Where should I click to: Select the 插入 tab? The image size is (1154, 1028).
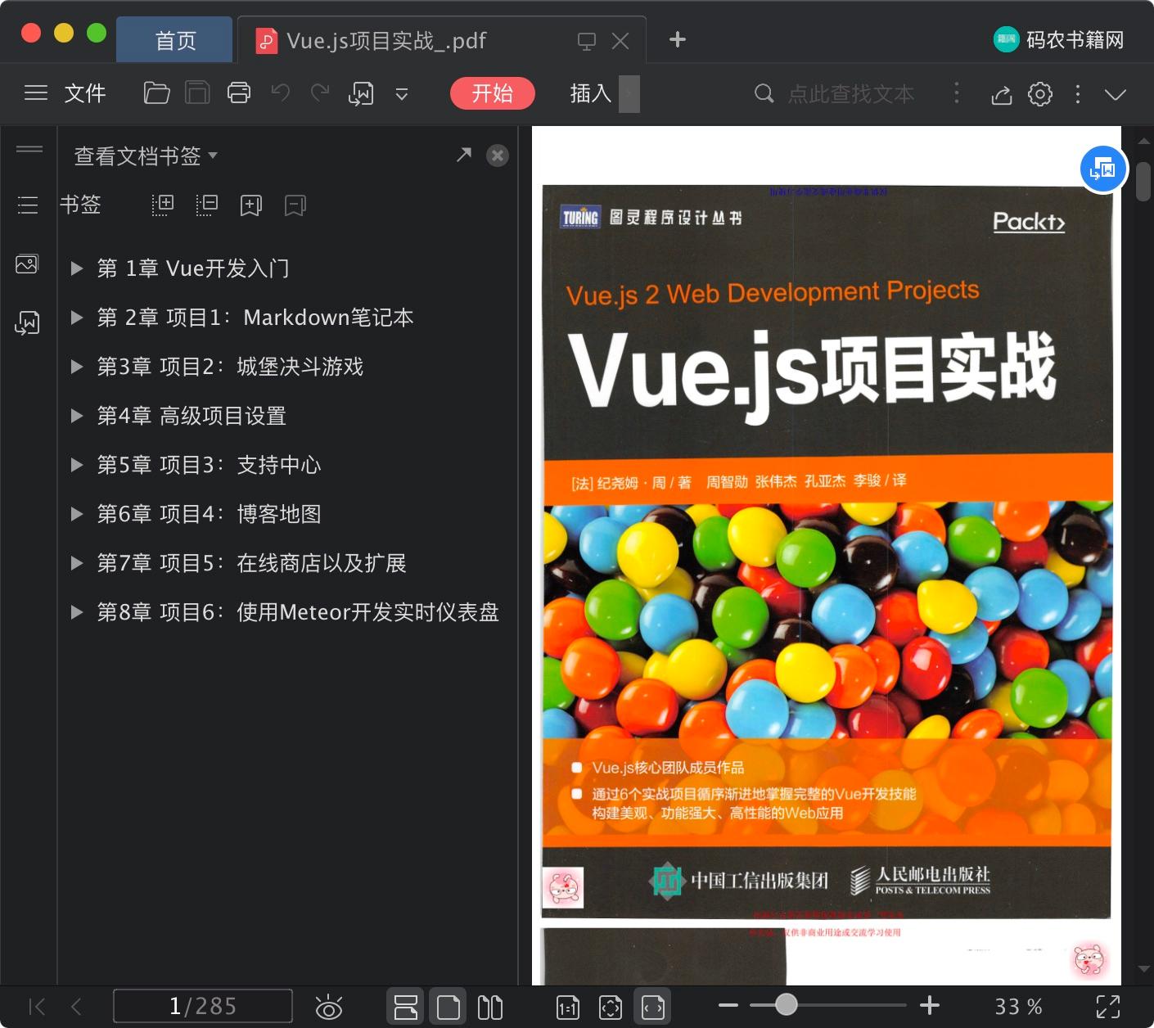(x=591, y=93)
